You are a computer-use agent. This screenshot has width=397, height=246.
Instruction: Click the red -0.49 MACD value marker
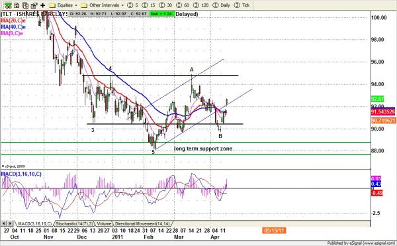[x=376, y=193]
